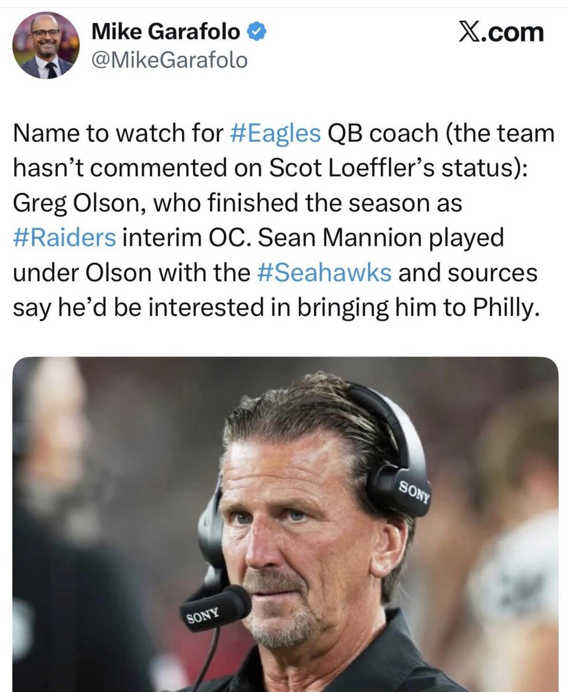
Task: Open the @MikeGarafolo handle
Action: click(169, 59)
